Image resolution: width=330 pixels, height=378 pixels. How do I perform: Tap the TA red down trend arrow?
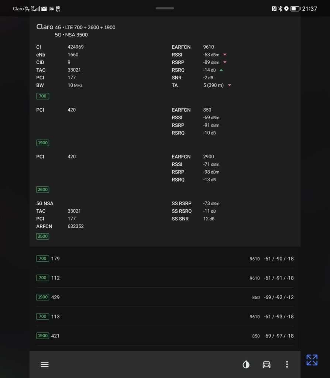(230, 85)
